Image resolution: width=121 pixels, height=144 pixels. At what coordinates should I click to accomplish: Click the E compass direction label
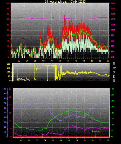point(114,77)
